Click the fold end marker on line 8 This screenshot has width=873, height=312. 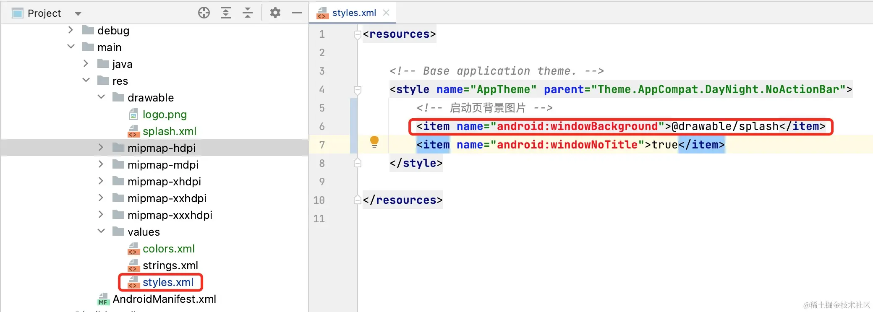[x=357, y=163]
